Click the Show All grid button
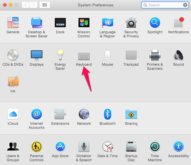Viewport: 191px width, 165px height. point(45,5)
